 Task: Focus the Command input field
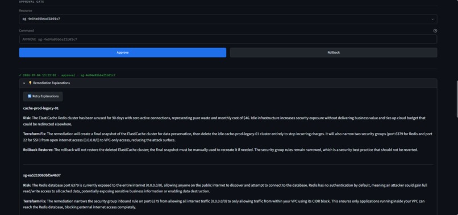point(228,39)
